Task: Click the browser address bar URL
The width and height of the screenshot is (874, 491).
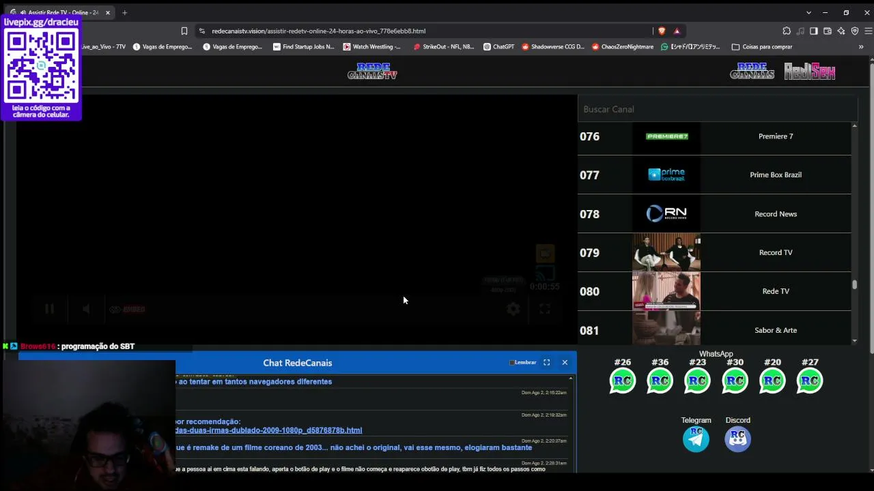Action: [x=318, y=31]
